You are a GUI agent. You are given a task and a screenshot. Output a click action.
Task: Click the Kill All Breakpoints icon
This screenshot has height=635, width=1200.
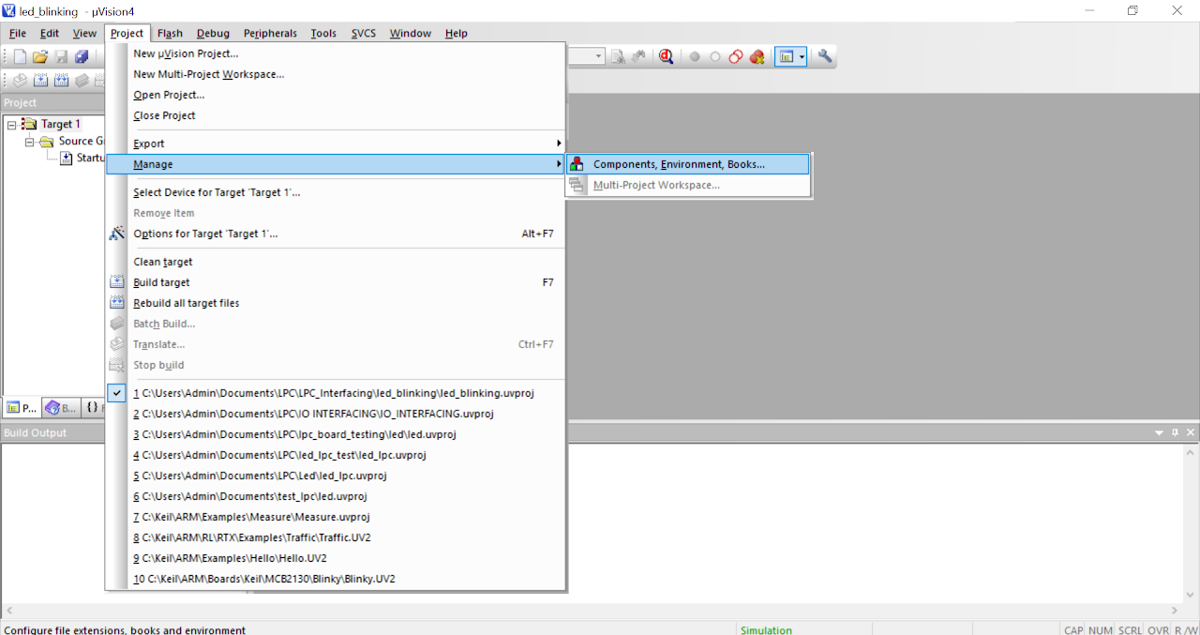pos(757,57)
